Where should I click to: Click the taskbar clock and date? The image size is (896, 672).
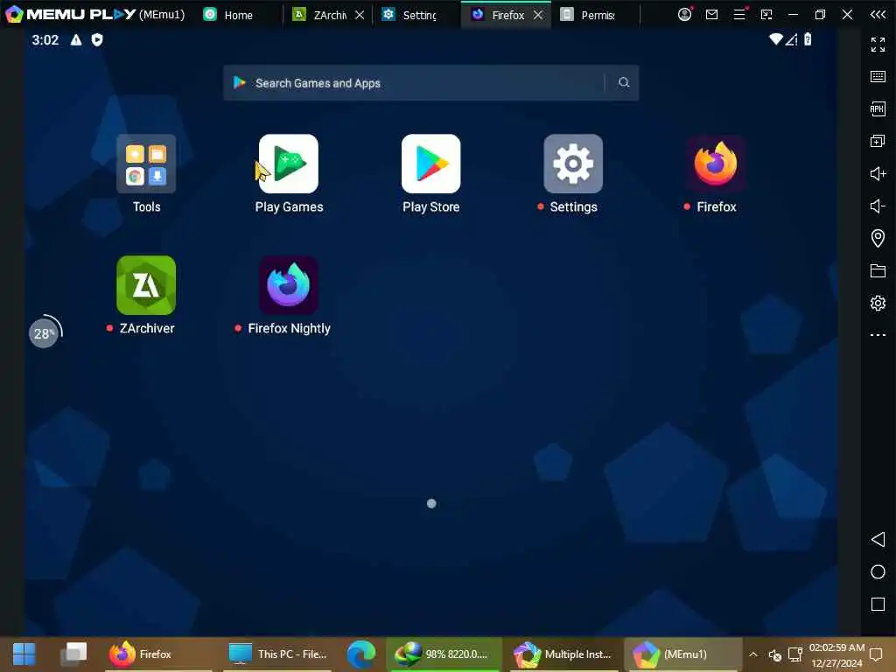pos(836,654)
